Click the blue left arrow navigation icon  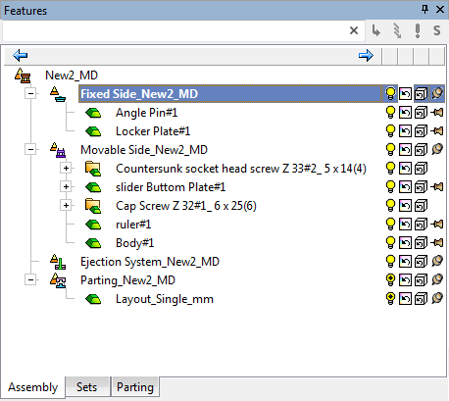click(21, 55)
